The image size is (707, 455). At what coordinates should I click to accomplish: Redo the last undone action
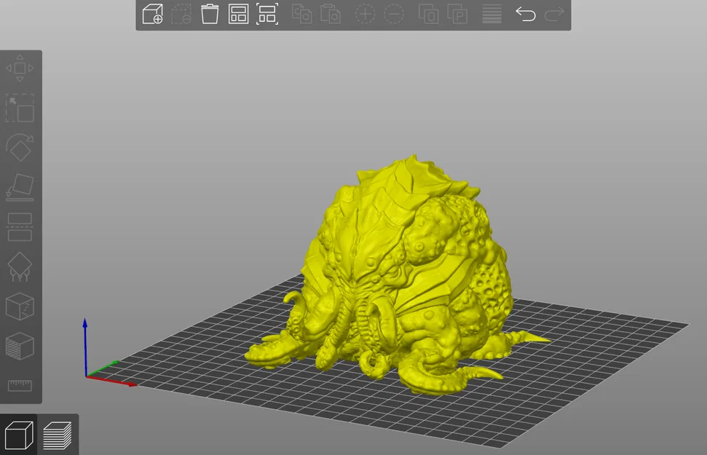coord(554,14)
